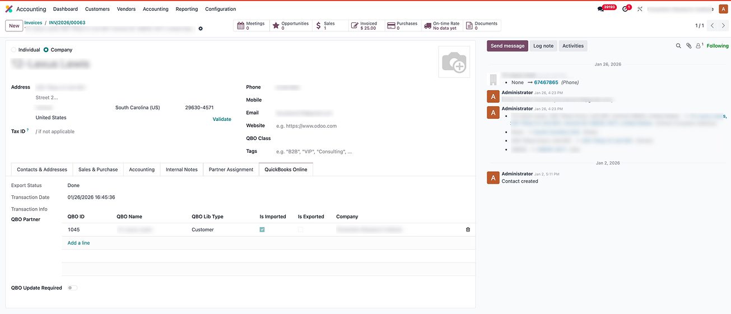Expand the Configuration menu
This screenshot has height=314, width=731.
(x=220, y=9)
